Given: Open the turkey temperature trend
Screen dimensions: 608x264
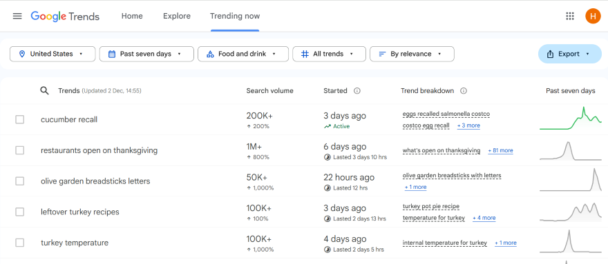Looking at the screenshot, I should 75,243.
